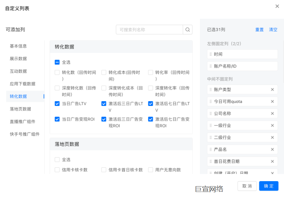Remove 一级行业 column with its X

pyautogui.click(x=272, y=125)
